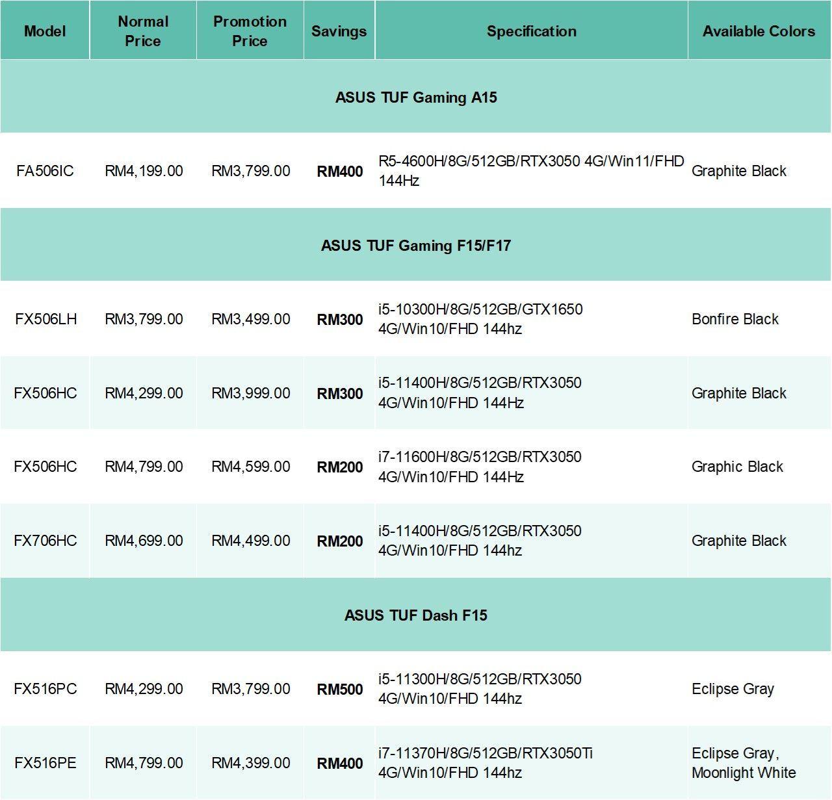
Task: Select promotion price RM4,499.00
Action: coord(250,541)
